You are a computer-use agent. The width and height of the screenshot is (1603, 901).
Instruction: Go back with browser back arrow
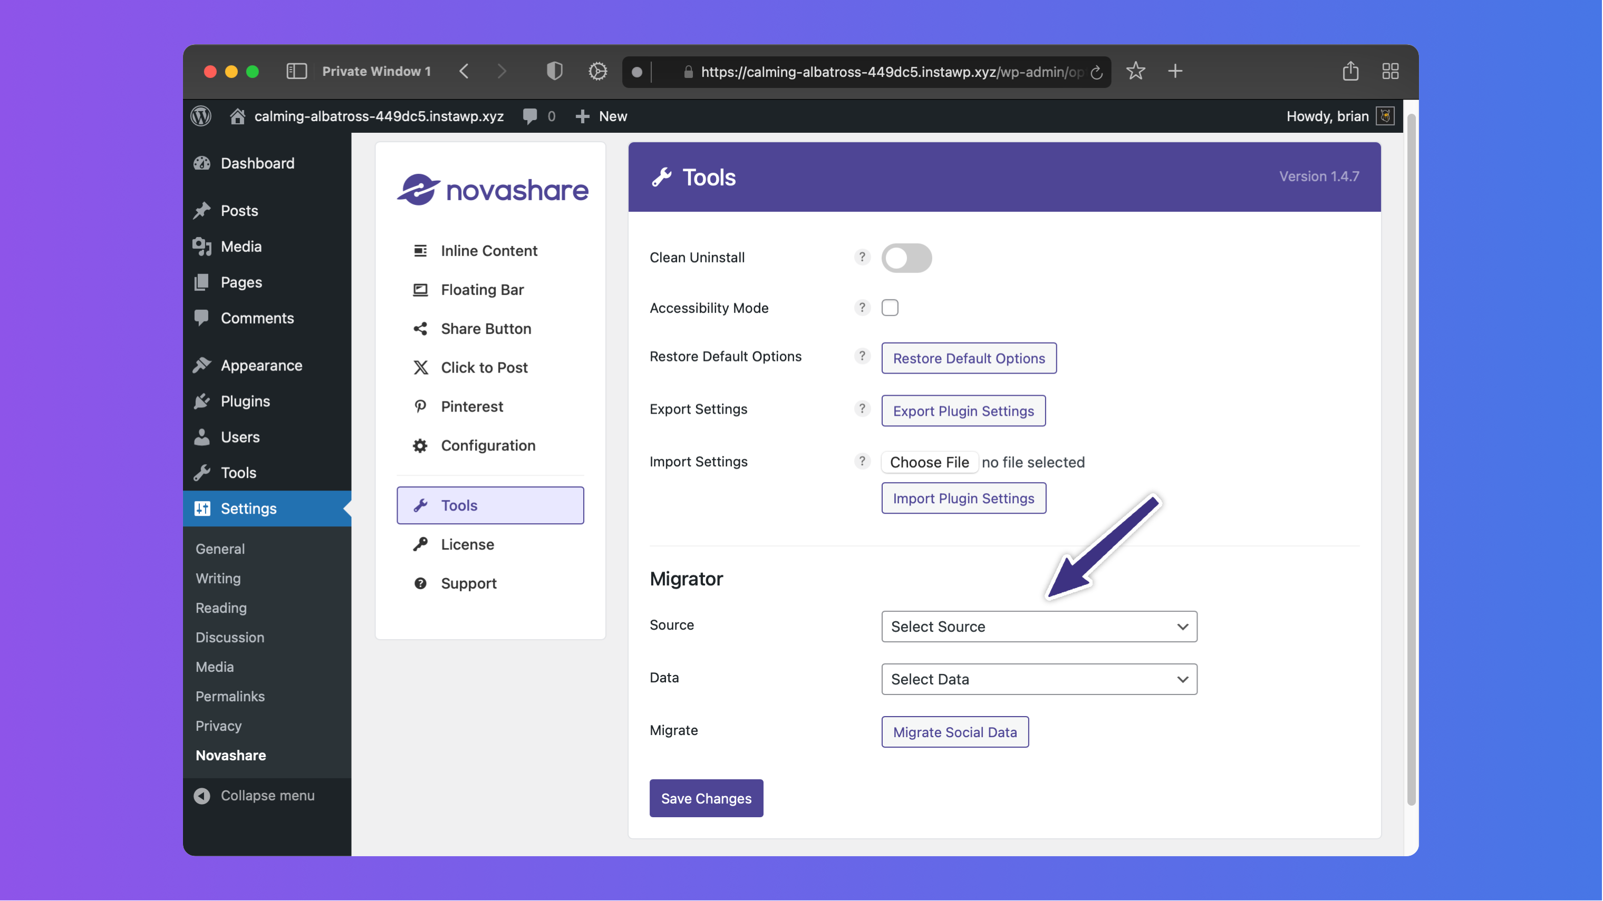464,72
